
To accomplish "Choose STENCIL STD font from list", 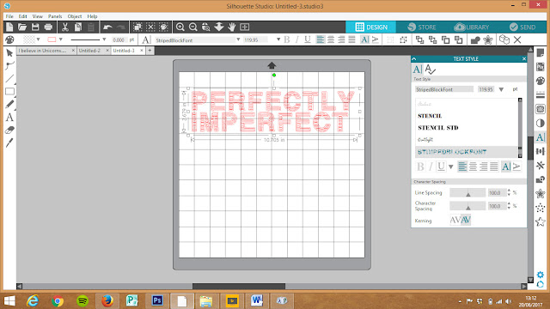I will pyautogui.click(x=438, y=128).
